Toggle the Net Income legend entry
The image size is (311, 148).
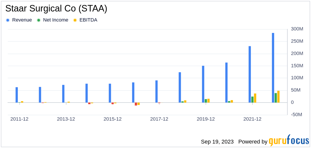[52, 20]
